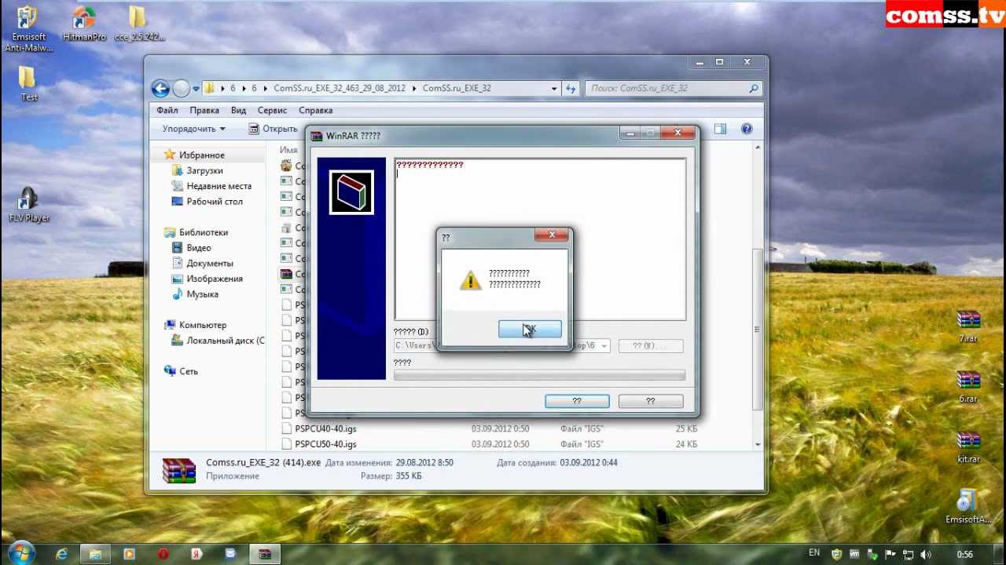
Task: Open the Правка menu in Explorer
Action: point(204,111)
